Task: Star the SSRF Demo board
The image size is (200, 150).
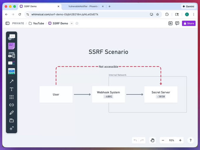Action: tap(77, 23)
